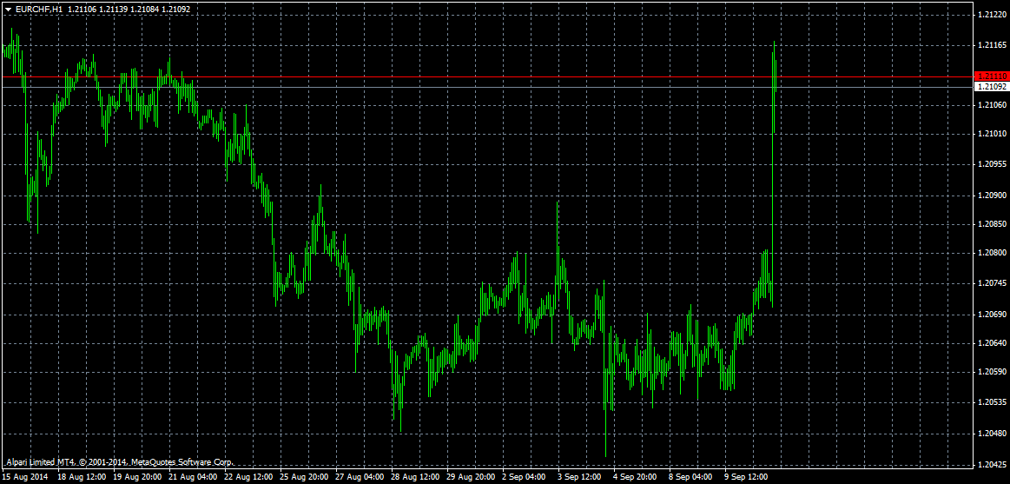The image size is (1010, 484).
Task: Click the 1.20590 price scale value
Action: (993, 373)
